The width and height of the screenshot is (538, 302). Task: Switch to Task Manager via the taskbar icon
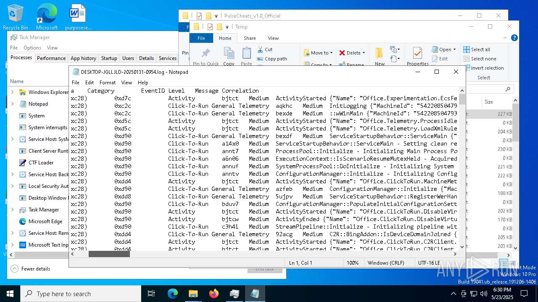(235, 294)
